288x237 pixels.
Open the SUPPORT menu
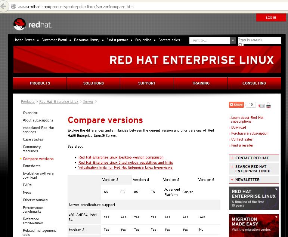coord(147,83)
